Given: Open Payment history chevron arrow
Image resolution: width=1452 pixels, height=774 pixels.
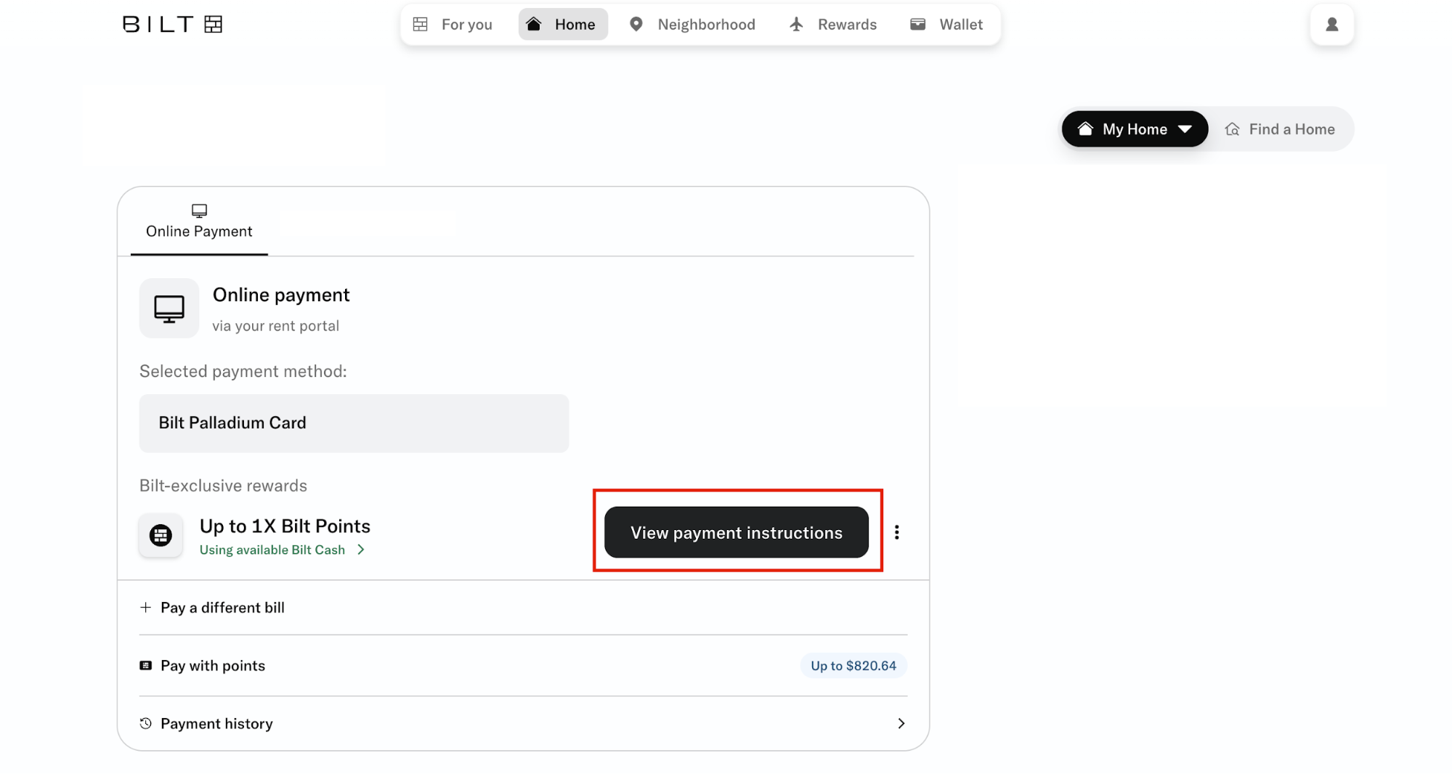Looking at the screenshot, I should tap(901, 723).
